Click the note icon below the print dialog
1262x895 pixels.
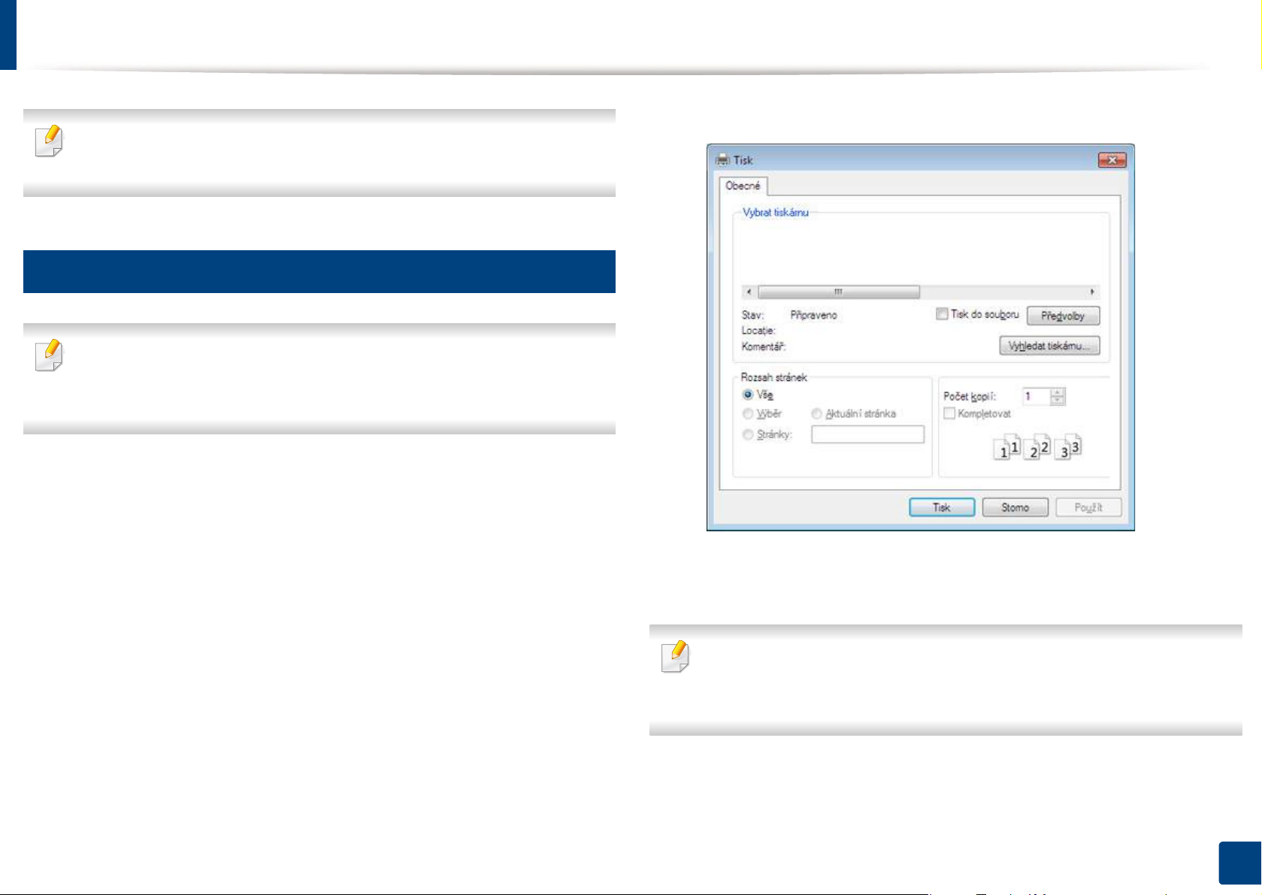[x=675, y=657]
